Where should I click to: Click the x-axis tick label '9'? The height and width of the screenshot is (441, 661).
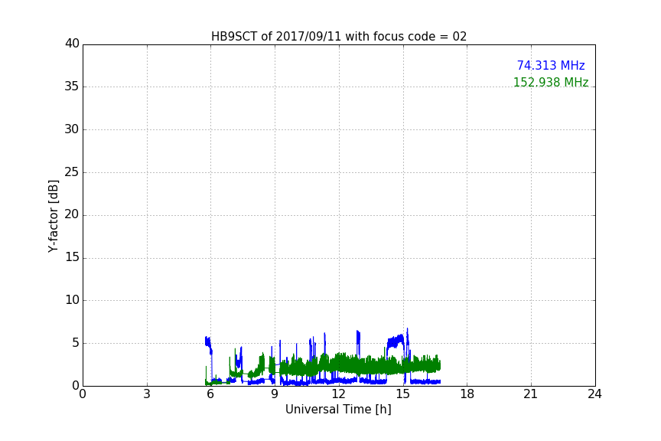click(x=275, y=394)
